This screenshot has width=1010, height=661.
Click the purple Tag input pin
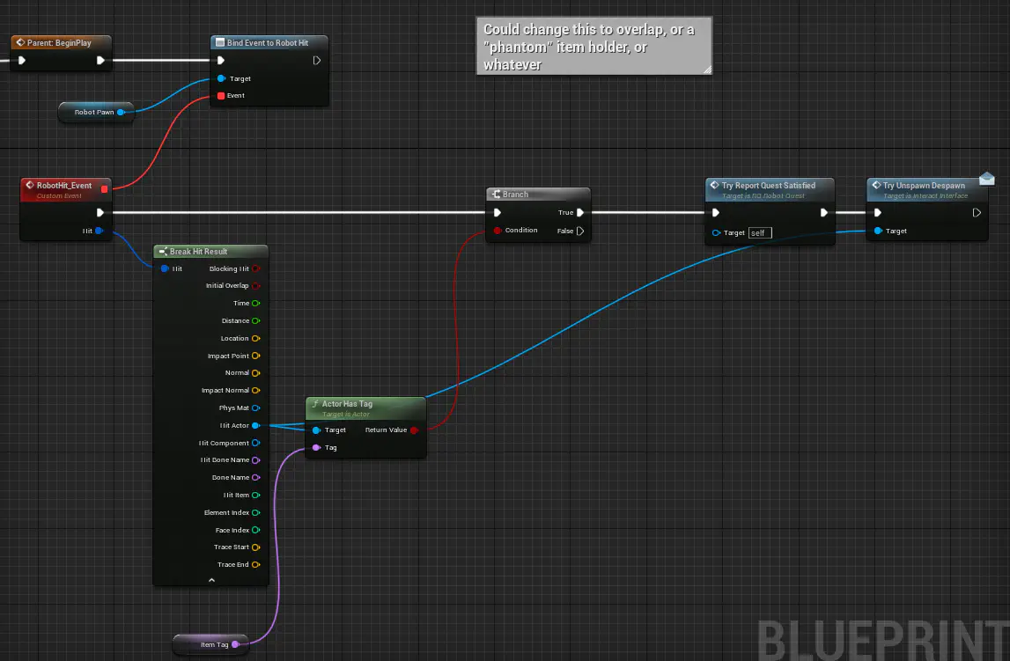point(317,448)
